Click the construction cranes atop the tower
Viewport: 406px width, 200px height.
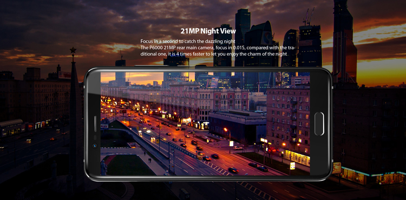(309, 17)
